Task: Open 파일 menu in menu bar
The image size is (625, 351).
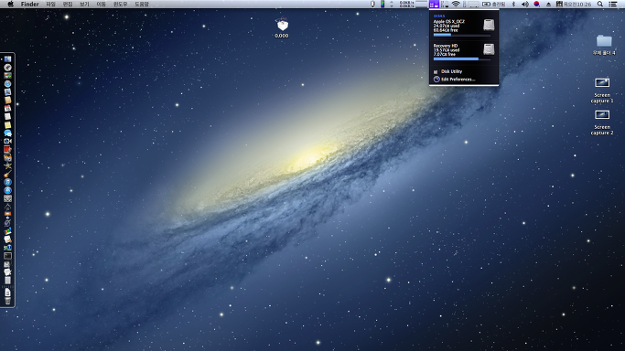Action: click(x=50, y=4)
